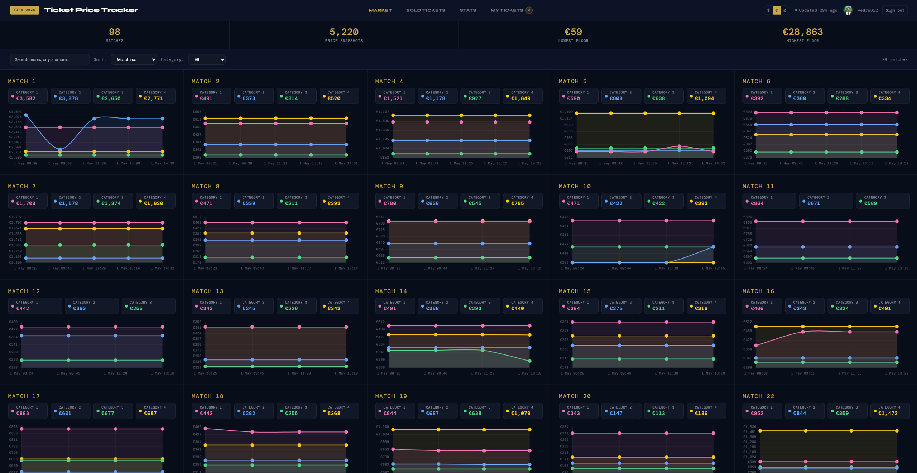Open the Match 10 card title
917x473 pixels.
575,186
